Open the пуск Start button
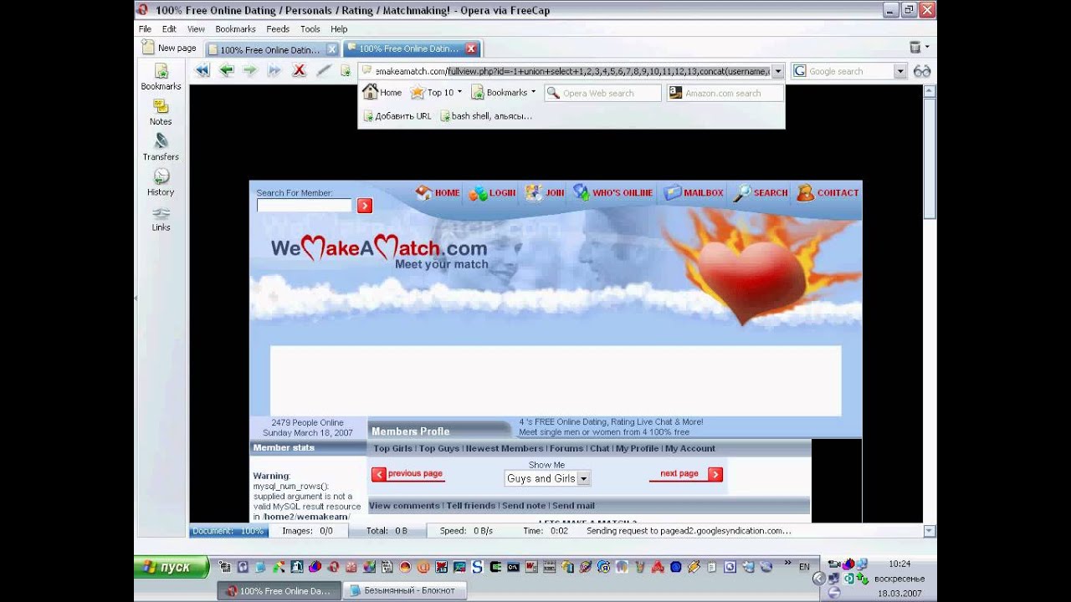Screen dimensions: 1071x602 coord(172,567)
